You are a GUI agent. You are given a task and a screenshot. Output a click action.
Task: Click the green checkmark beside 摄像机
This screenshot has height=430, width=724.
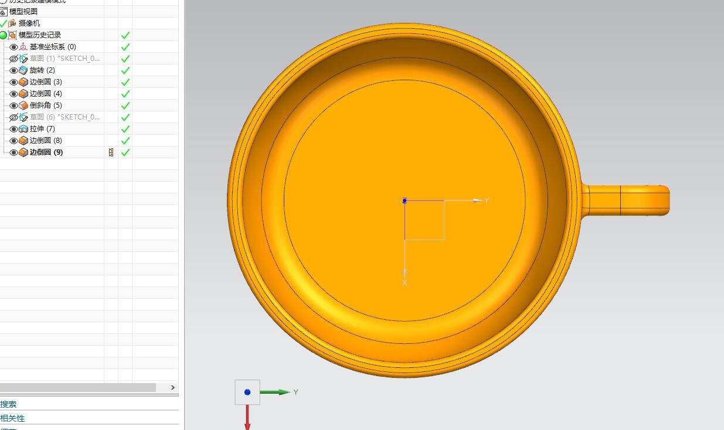[4, 23]
